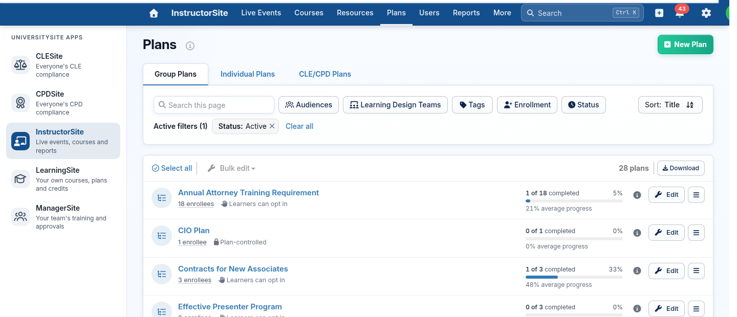Image resolution: width=737 pixels, height=317 pixels.
Task: Open the quick add plus icon
Action: pyautogui.click(x=659, y=13)
